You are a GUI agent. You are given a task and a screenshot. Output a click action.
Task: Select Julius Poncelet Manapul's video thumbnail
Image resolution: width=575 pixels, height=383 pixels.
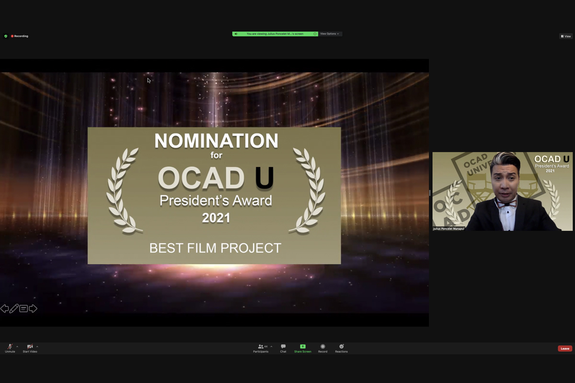pyautogui.click(x=503, y=191)
